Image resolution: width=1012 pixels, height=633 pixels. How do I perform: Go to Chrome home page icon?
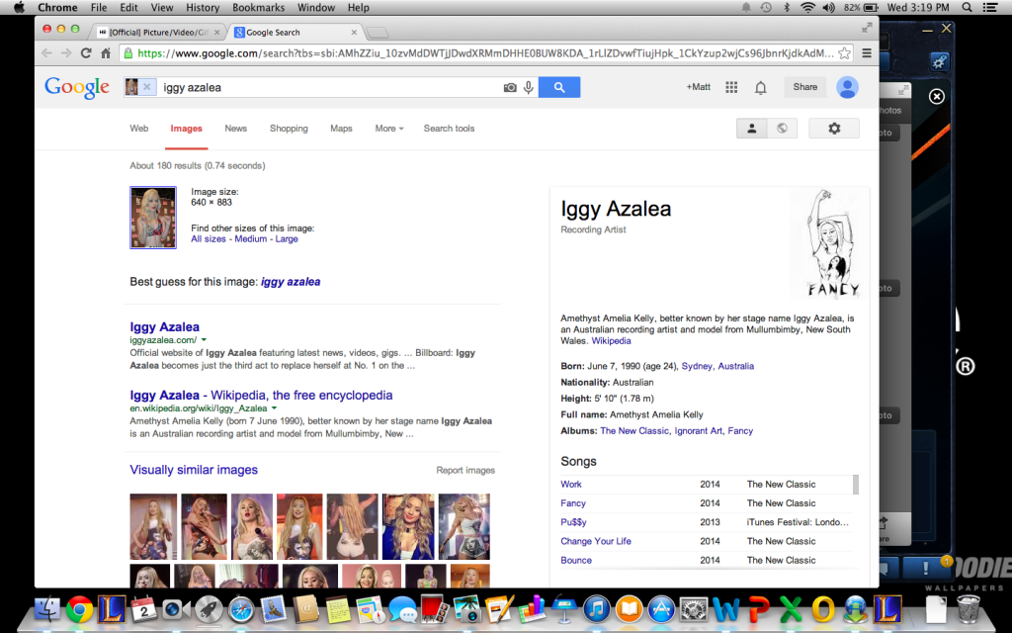[x=106, y=53]
